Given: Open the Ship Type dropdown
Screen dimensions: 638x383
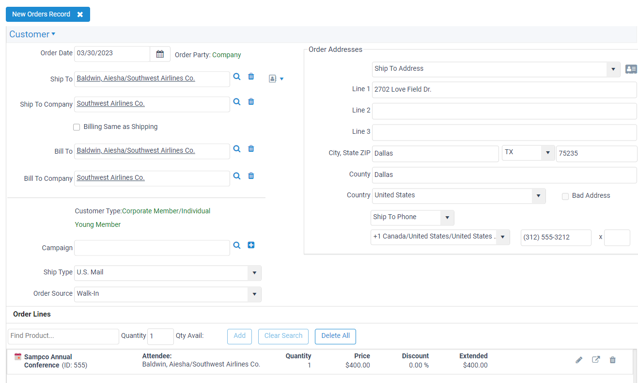Looking at the screenshot, I should (254, 273).
